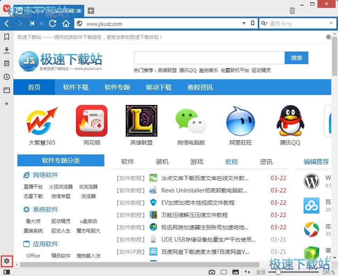Open the Downloads panel icon

click(x=7, y=50)
